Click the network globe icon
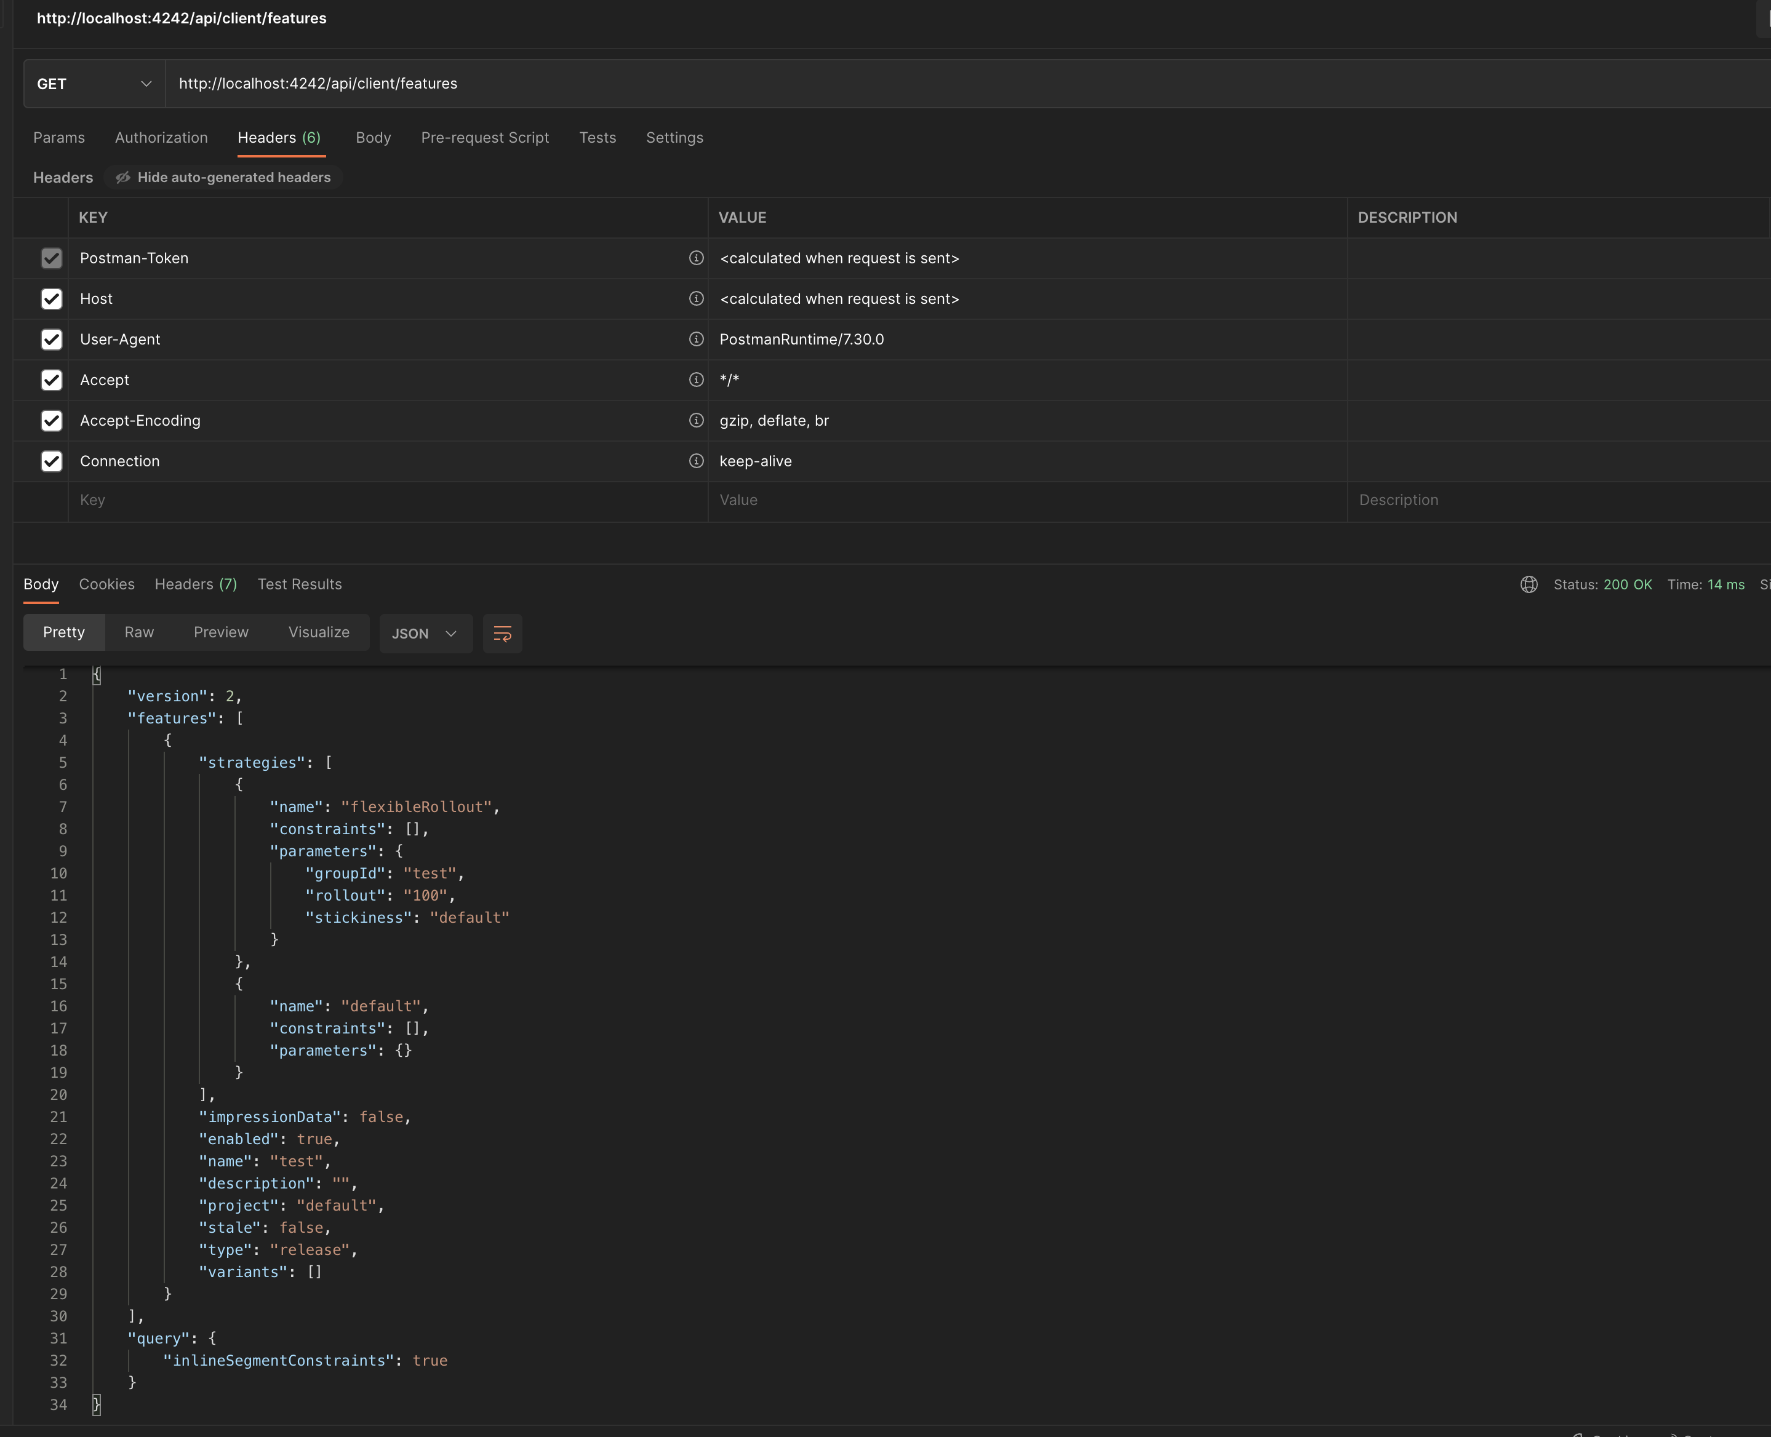Screen dimensions: 1771x1437 [1529, 584]
